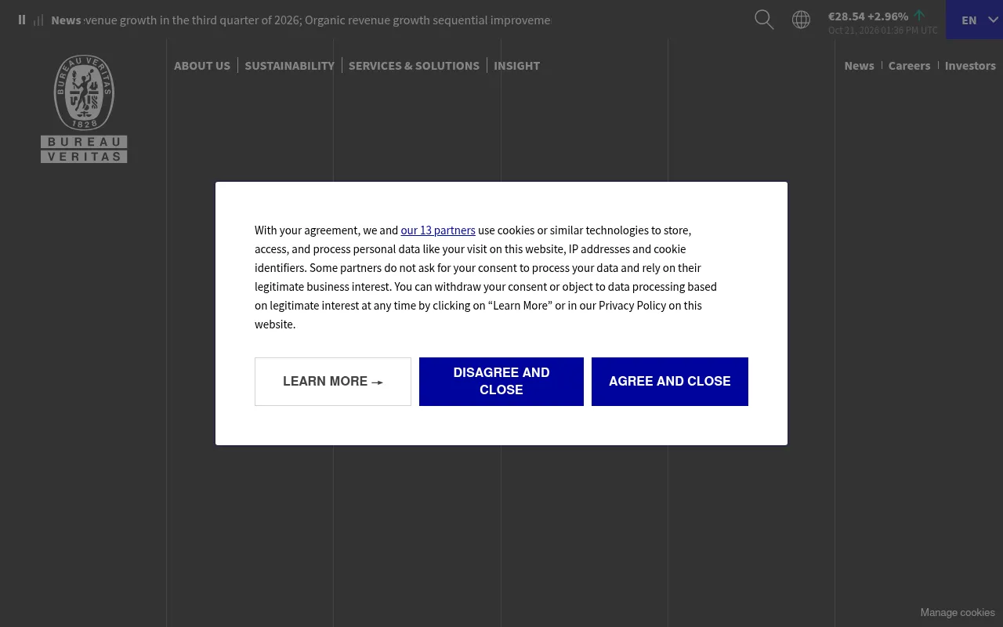Click Agree and Close button

click(x=670, y=382)
